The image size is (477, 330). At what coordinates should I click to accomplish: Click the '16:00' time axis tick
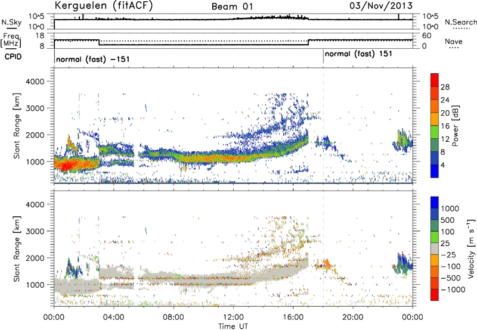[293, 317]
